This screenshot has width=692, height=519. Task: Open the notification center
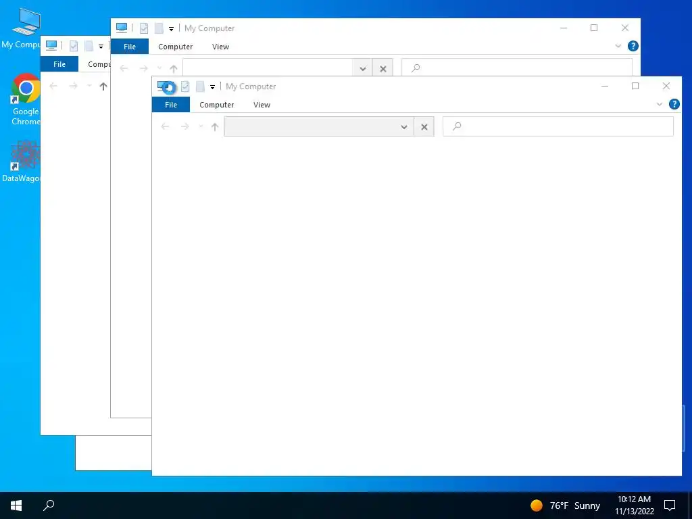click(670, 505)
